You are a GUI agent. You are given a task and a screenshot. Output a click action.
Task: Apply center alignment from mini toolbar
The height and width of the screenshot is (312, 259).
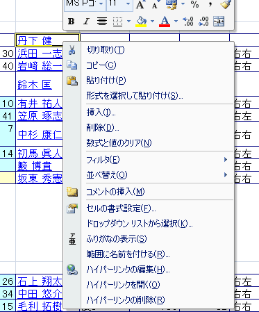[102, 22]
